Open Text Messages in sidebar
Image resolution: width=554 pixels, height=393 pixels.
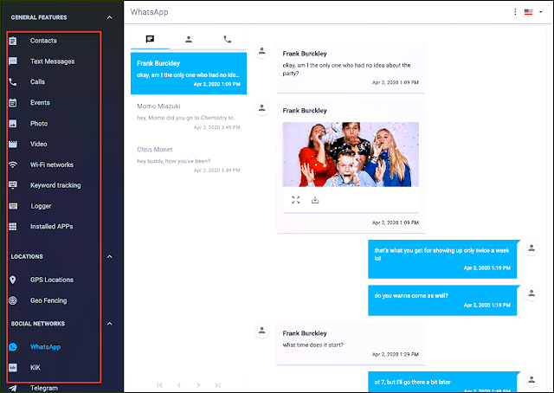53,61
